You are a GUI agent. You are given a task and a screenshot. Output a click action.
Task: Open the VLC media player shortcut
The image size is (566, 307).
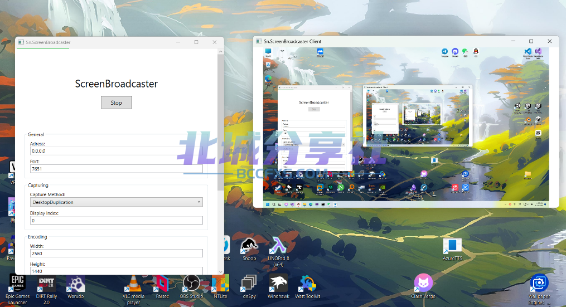tap(133, 289)
